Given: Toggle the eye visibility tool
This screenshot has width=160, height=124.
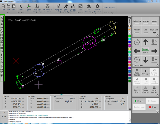Looking at the screenshot, I should 2,27.
